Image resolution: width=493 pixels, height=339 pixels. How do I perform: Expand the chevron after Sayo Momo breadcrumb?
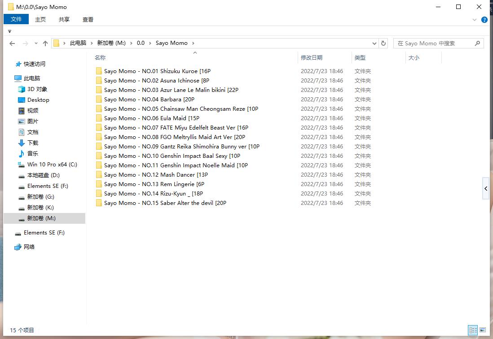(x=193, y=43)
